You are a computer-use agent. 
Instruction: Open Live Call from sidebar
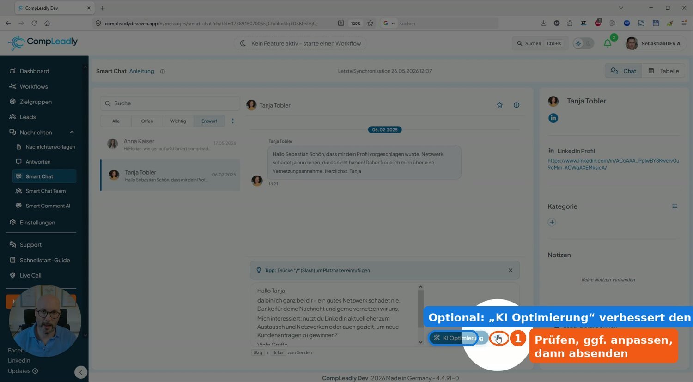[x=30, y=275]
